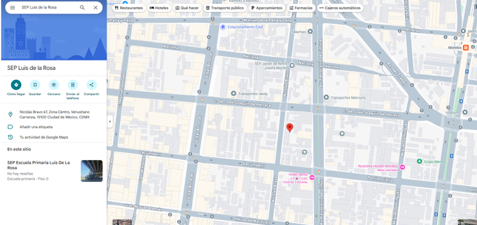
Task: Filter by Farmacias chip
Action: 301,8
